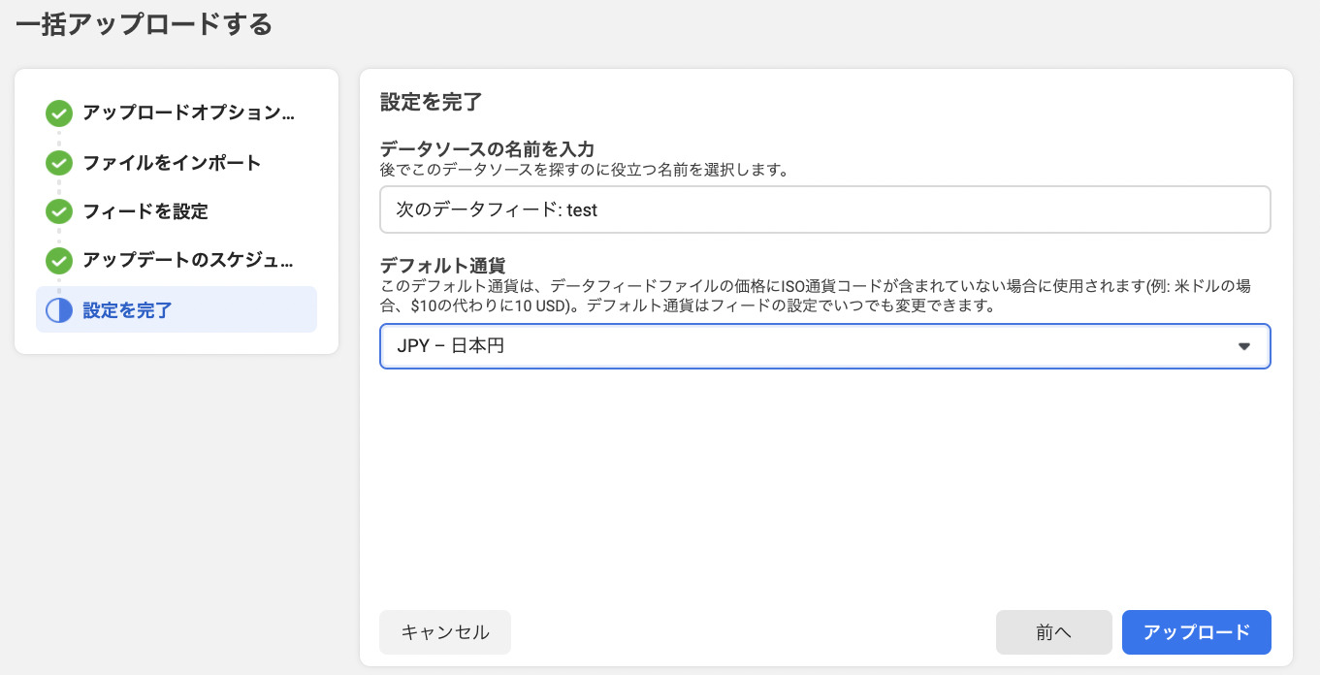Click half-filled blue circle icon for 設定を完了
Screen dimensions: 1320x675
coord(59,310)
